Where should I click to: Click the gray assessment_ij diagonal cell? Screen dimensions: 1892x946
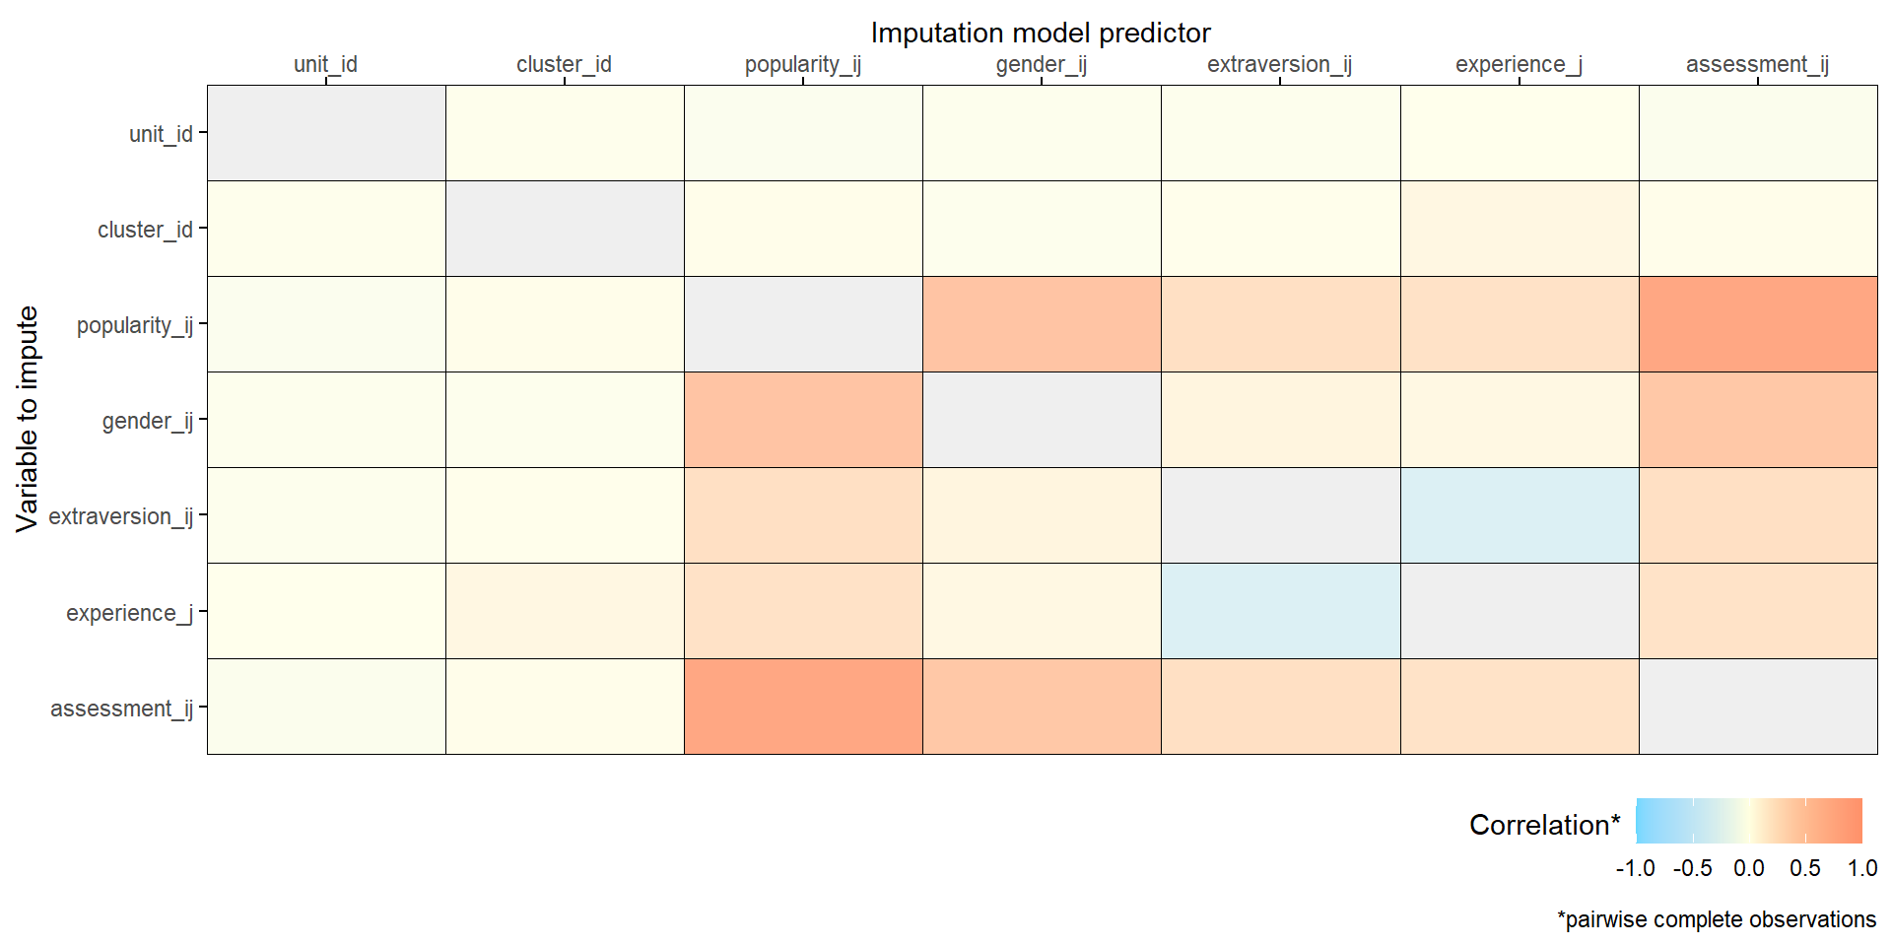1758,707
